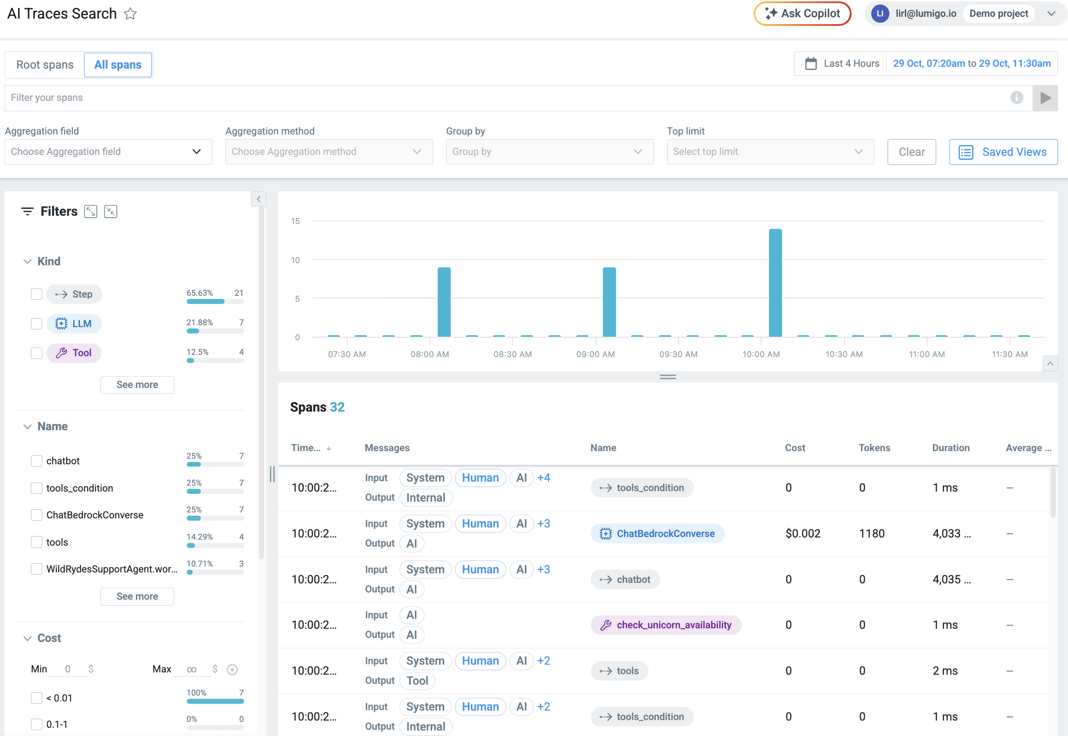Click the Filter your spans input field

pos(508,98)
